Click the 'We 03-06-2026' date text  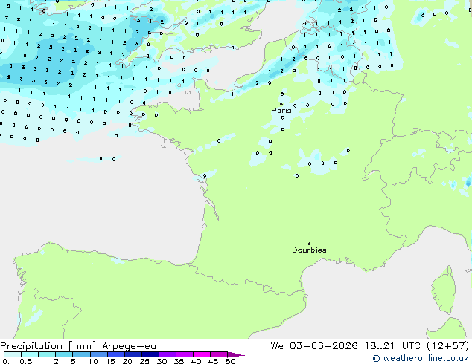click(314, 346)
